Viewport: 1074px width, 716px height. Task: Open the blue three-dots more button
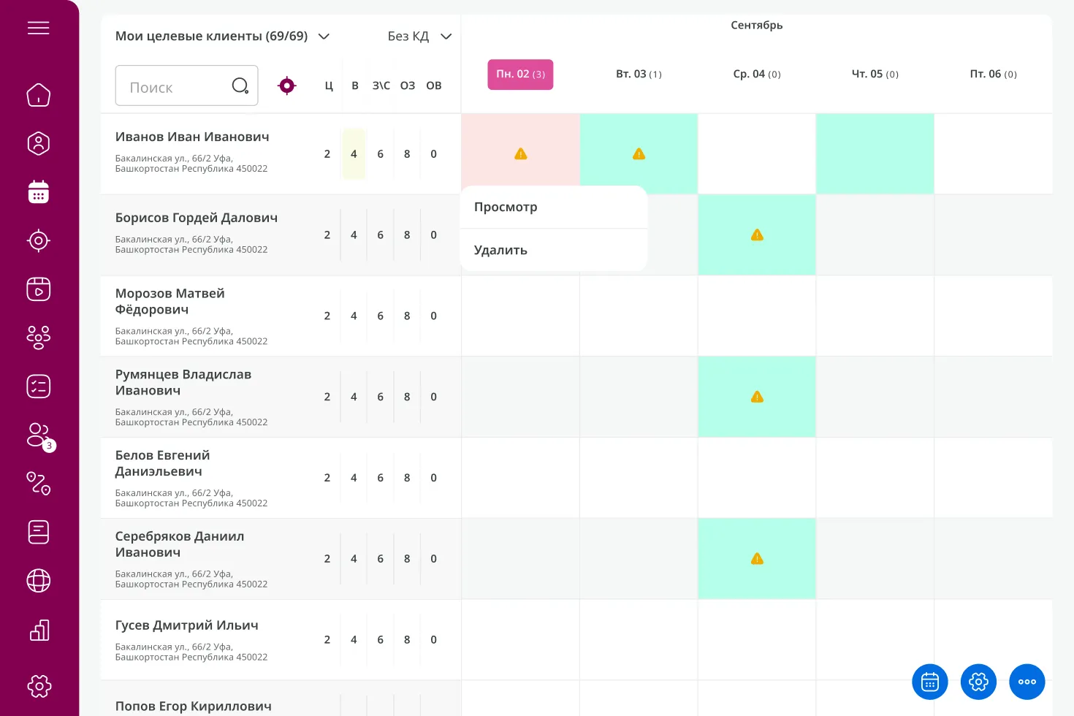1027,682
